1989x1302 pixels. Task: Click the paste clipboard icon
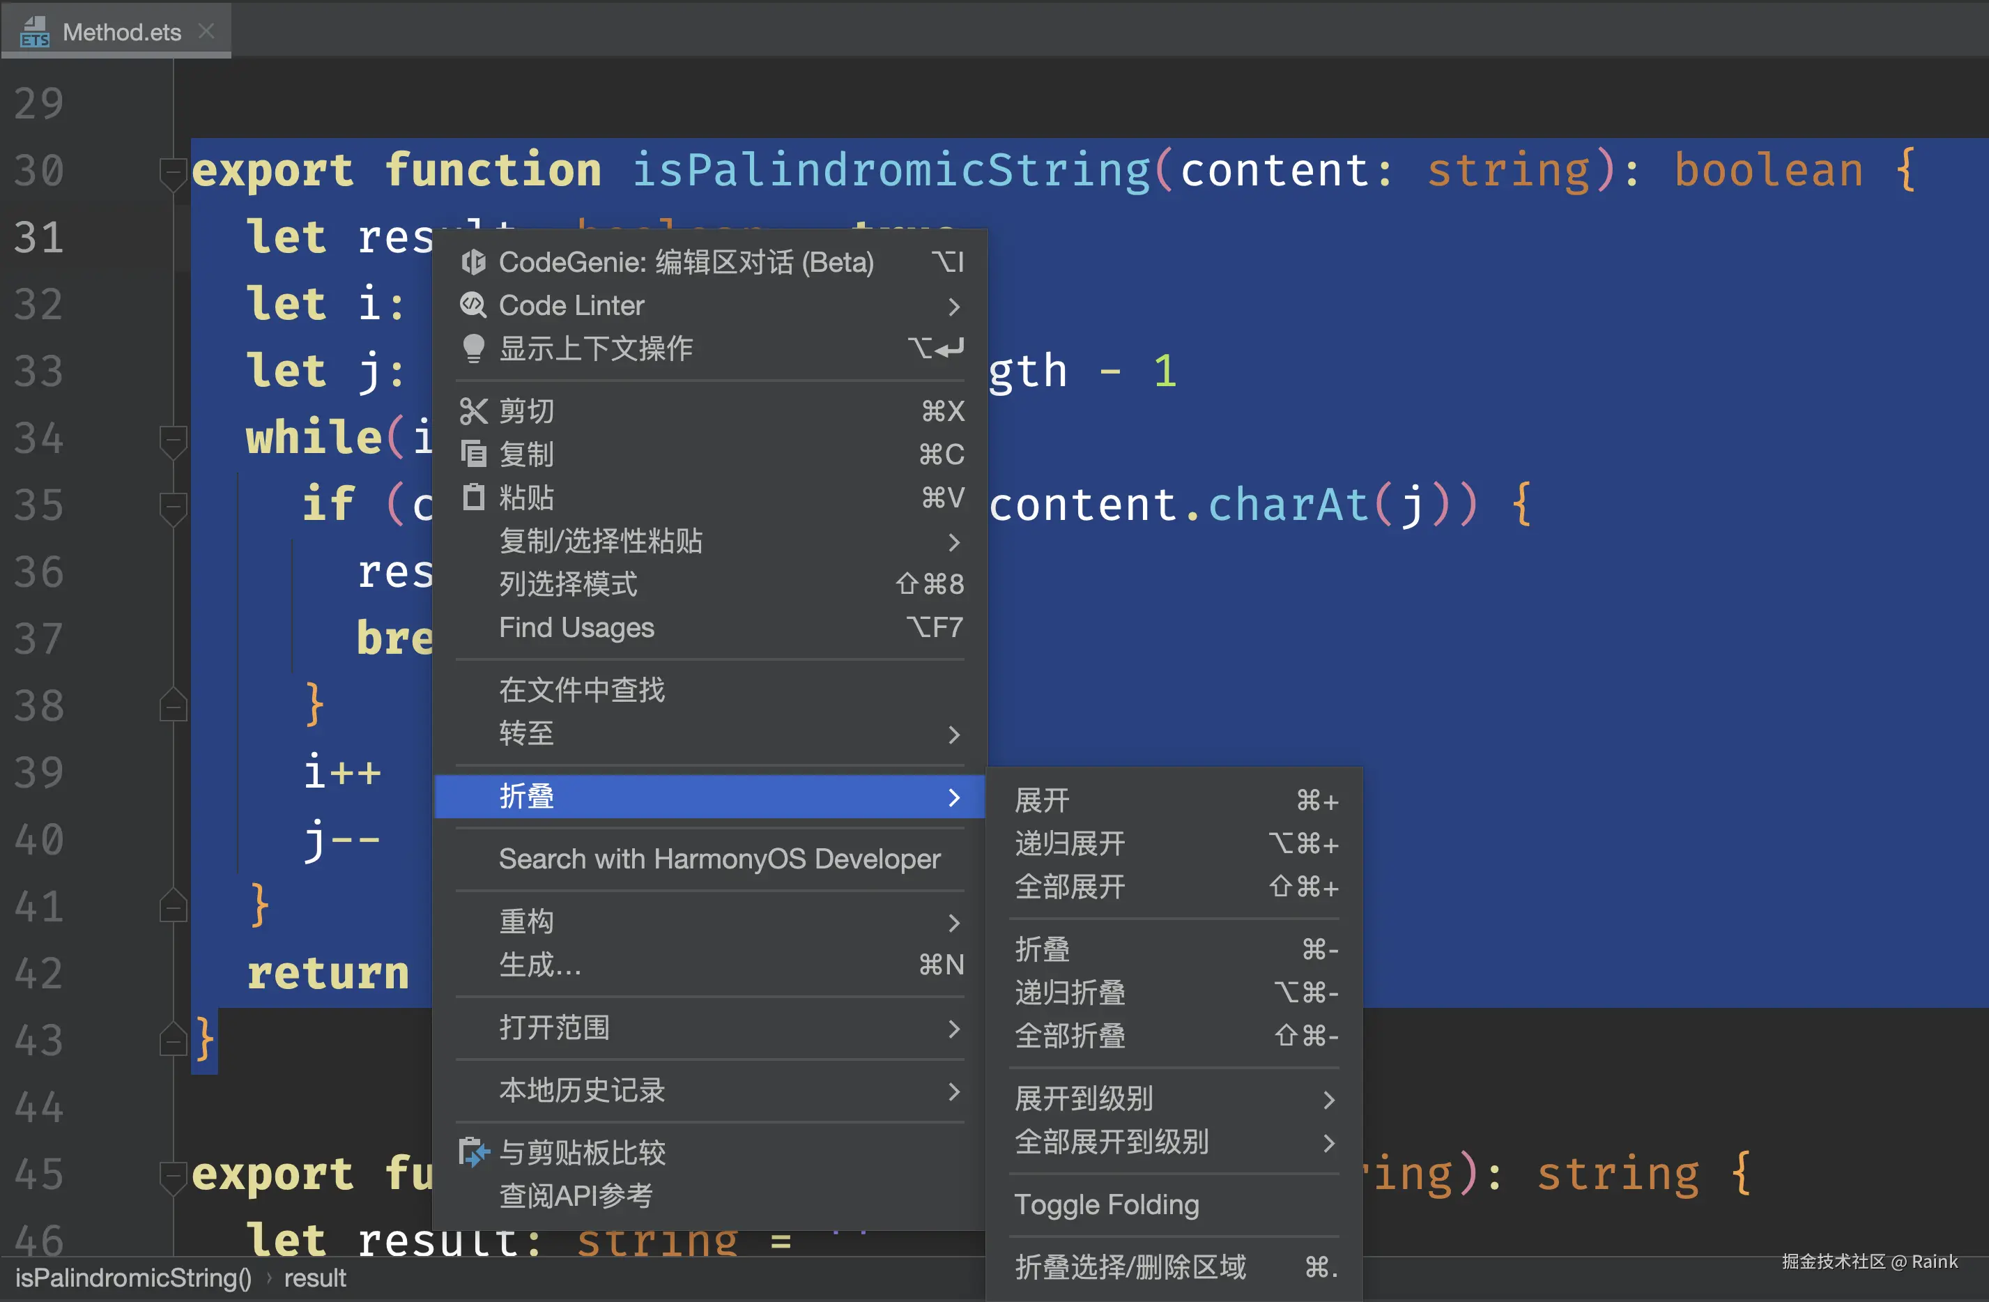click(x=473, y=498)
